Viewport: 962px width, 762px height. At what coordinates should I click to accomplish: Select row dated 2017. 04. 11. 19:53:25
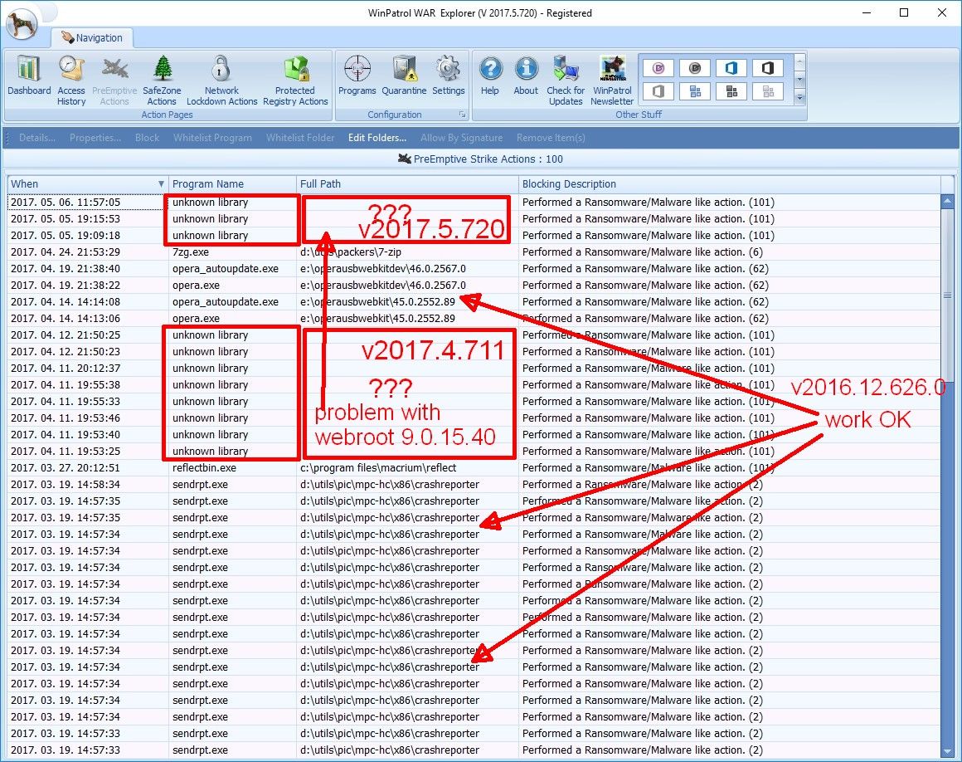click(474, 452)
